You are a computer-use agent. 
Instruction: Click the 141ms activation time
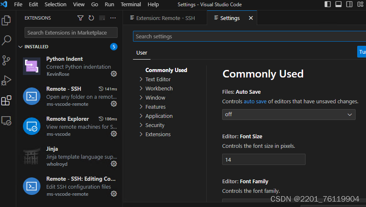tap(108, 89)
